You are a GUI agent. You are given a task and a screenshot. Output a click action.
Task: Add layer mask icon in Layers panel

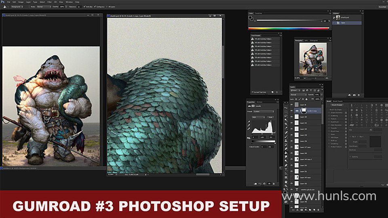click(x=302, y=210)
